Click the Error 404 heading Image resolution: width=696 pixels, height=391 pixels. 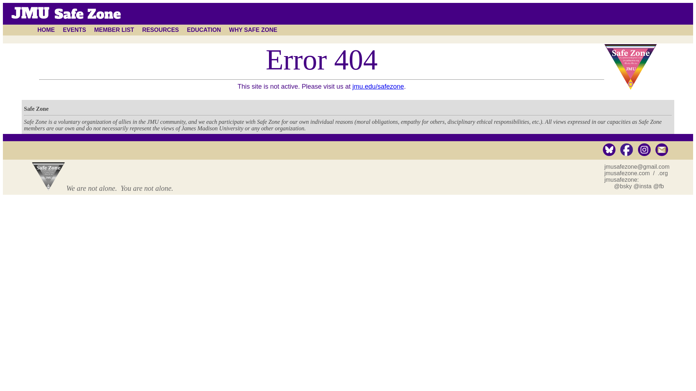pyautogui.click(x=322, y=60)
